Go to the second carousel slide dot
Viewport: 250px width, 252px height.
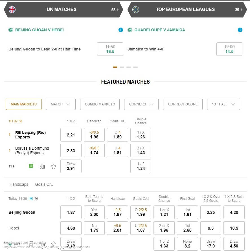click(122, 67)
